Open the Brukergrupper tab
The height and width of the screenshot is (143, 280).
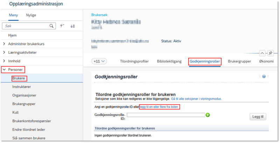[239, 61]
